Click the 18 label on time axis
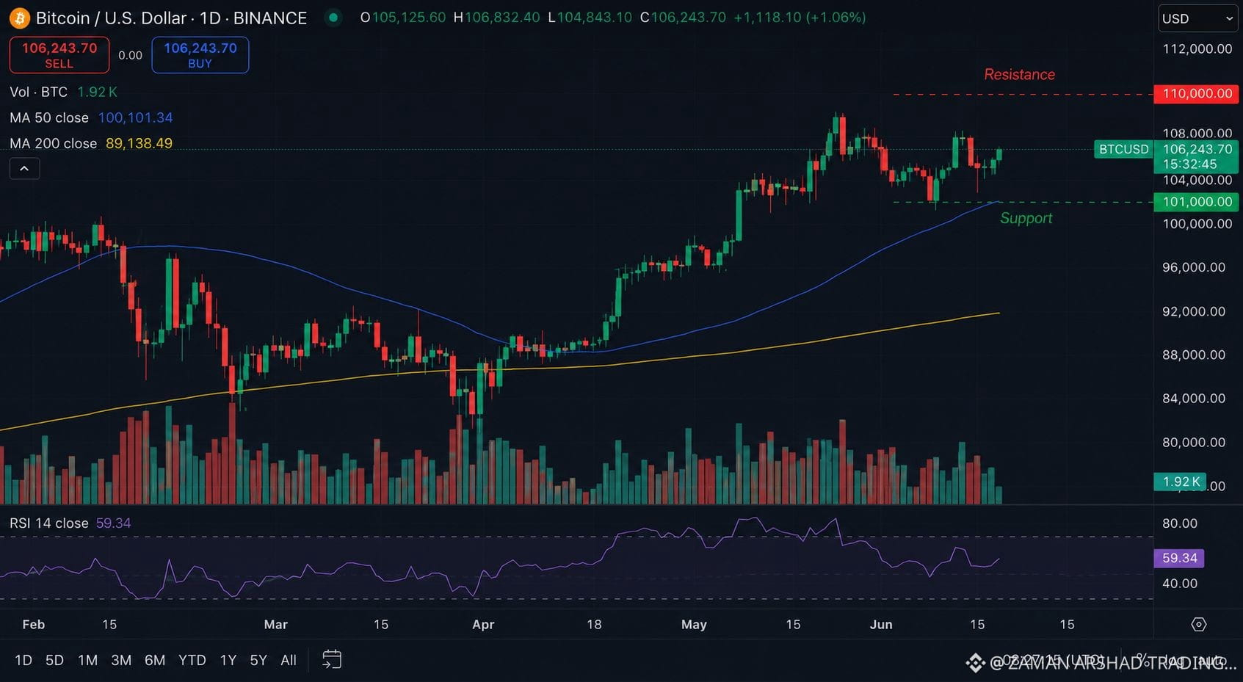 (594, 625)
